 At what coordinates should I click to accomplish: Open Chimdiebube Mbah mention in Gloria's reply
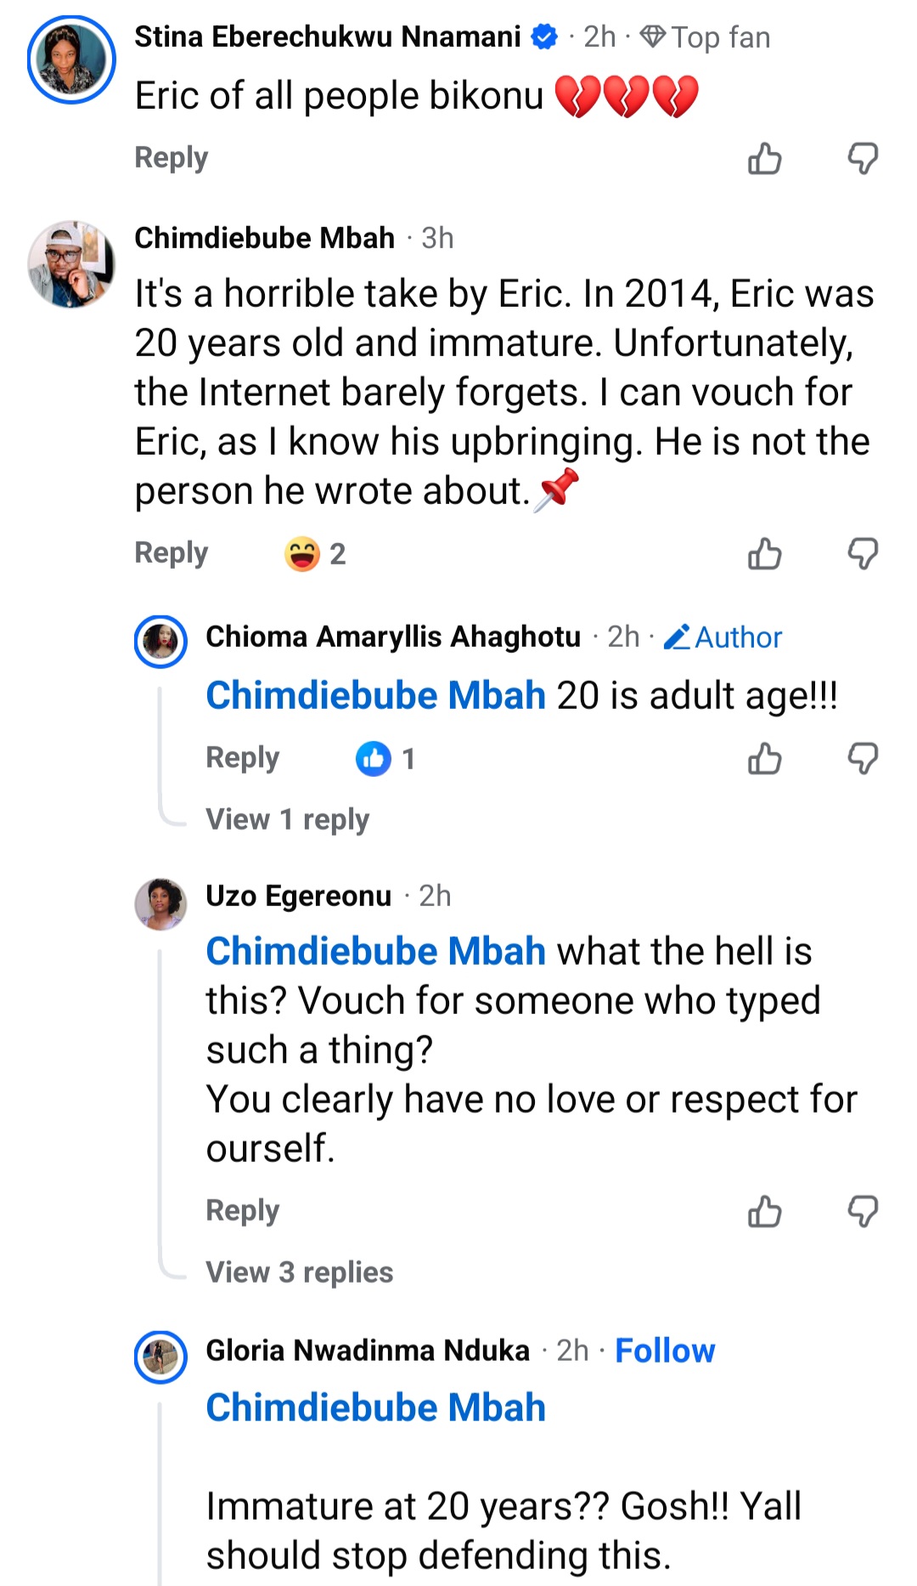pos(375,1408)
